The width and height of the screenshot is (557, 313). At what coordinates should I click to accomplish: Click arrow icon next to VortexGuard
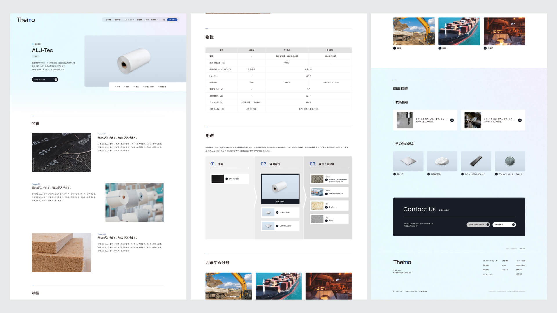click(277, 226)
